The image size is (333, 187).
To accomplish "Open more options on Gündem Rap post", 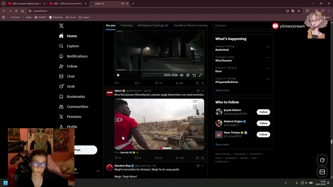I will click(x=203, y=166).
